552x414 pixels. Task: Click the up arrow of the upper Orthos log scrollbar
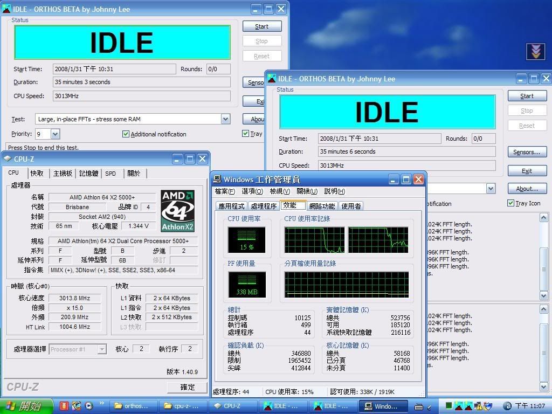pos(543,218)
